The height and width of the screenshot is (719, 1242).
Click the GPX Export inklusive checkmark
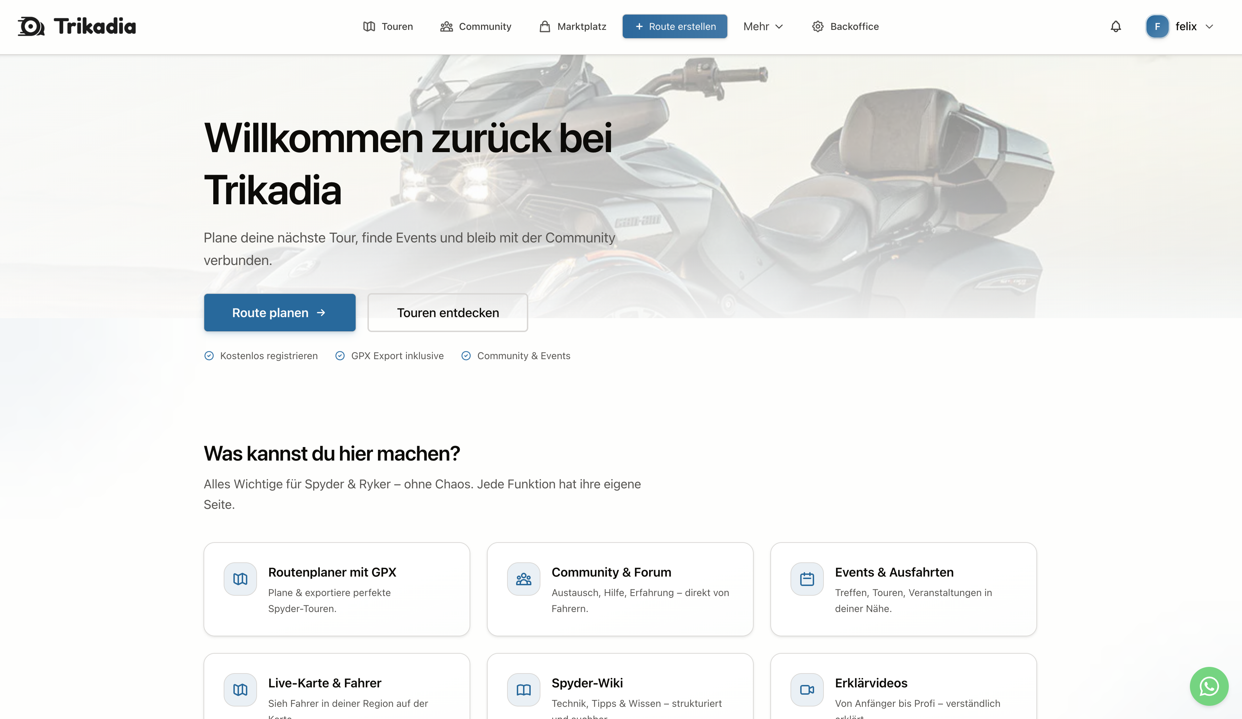tap(340, 356)
